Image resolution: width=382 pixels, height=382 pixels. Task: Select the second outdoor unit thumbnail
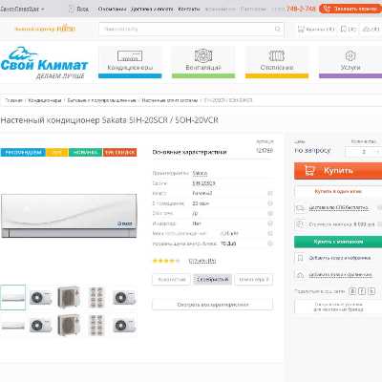pos(69,297)
